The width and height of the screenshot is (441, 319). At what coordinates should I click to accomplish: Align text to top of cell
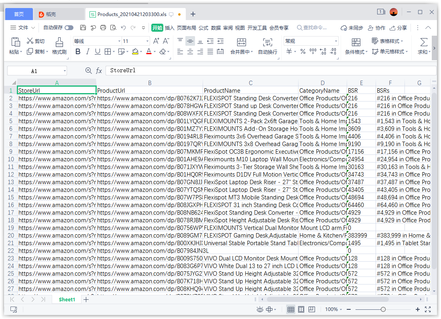point(180,41)
